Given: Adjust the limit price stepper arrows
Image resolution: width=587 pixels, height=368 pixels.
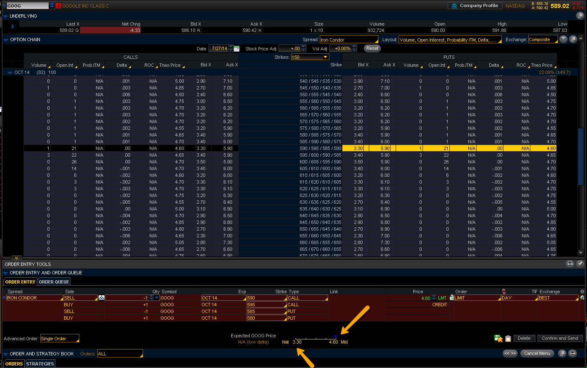Looking at the screenshot, I should pos(434,298).
